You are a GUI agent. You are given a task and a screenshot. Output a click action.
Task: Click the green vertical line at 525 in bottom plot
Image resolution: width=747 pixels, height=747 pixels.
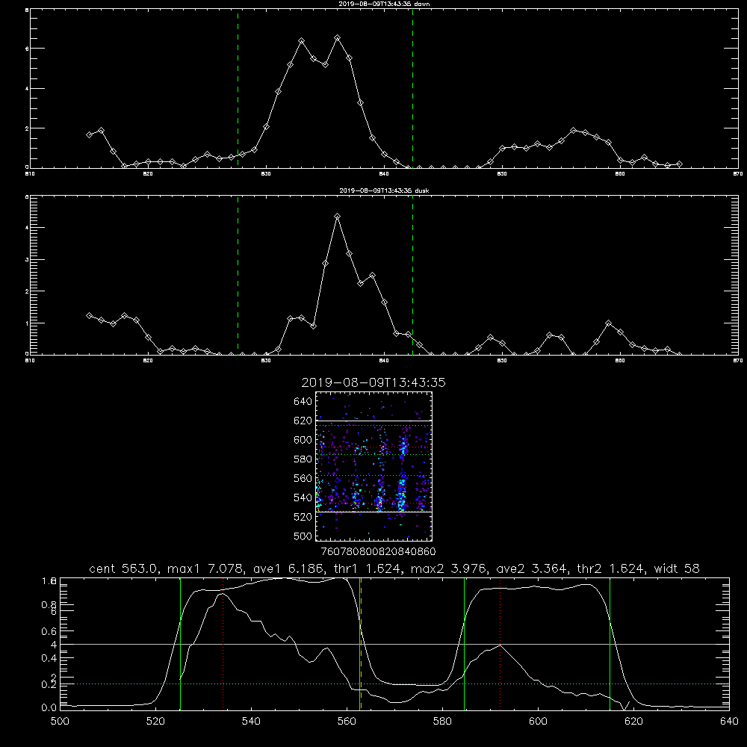pos(180,644)
